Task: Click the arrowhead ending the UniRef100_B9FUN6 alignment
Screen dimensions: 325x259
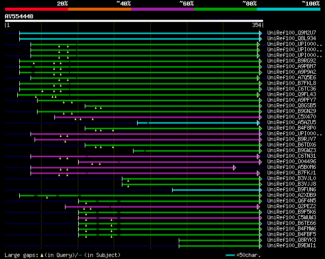Action: click(261, 190)
